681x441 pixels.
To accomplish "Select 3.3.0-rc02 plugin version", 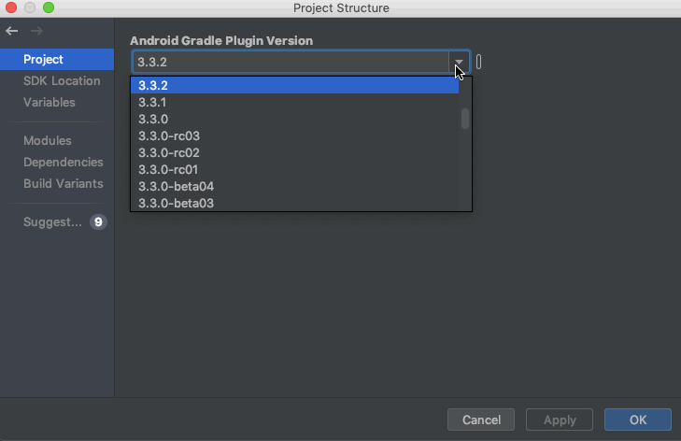I will tap(294, 153).
